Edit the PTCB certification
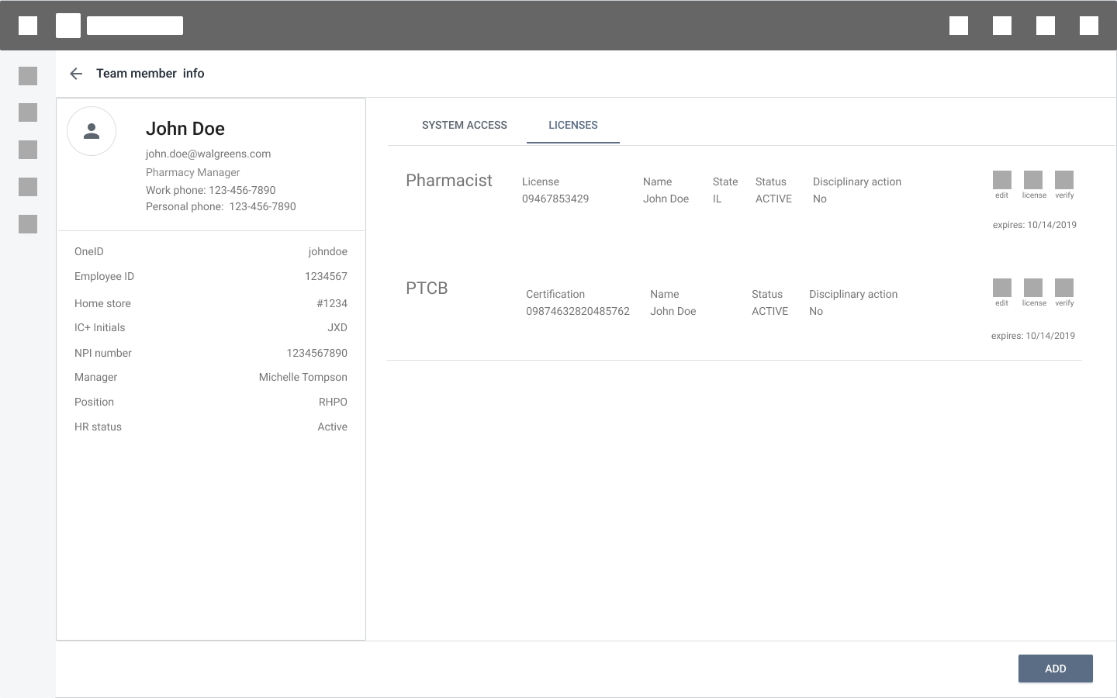The image size is (1117, 698). click(x=1001, y=288)
